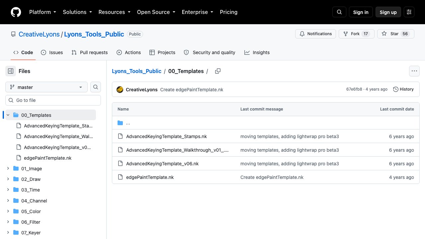Collapse the file tree side panel icon

[x=11, y=71]
